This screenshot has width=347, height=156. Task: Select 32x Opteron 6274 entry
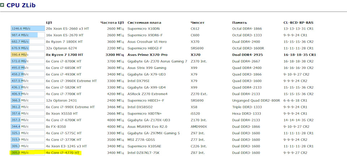(61, 48)
